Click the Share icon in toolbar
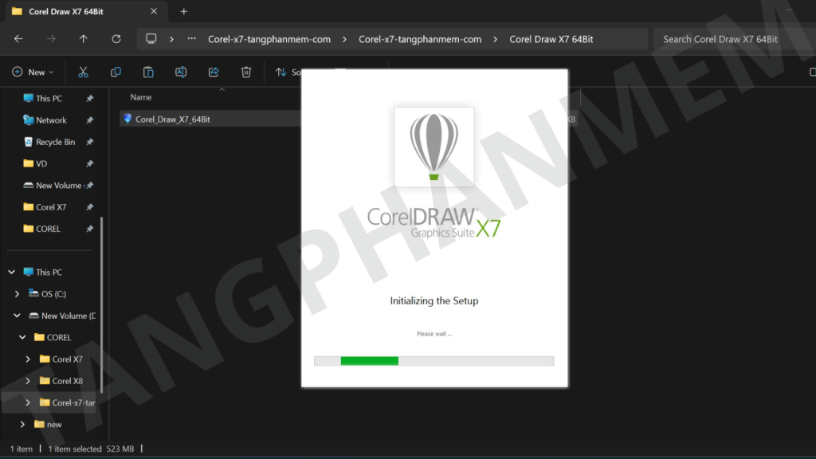 pyautogui.click(x=214, y=72)
